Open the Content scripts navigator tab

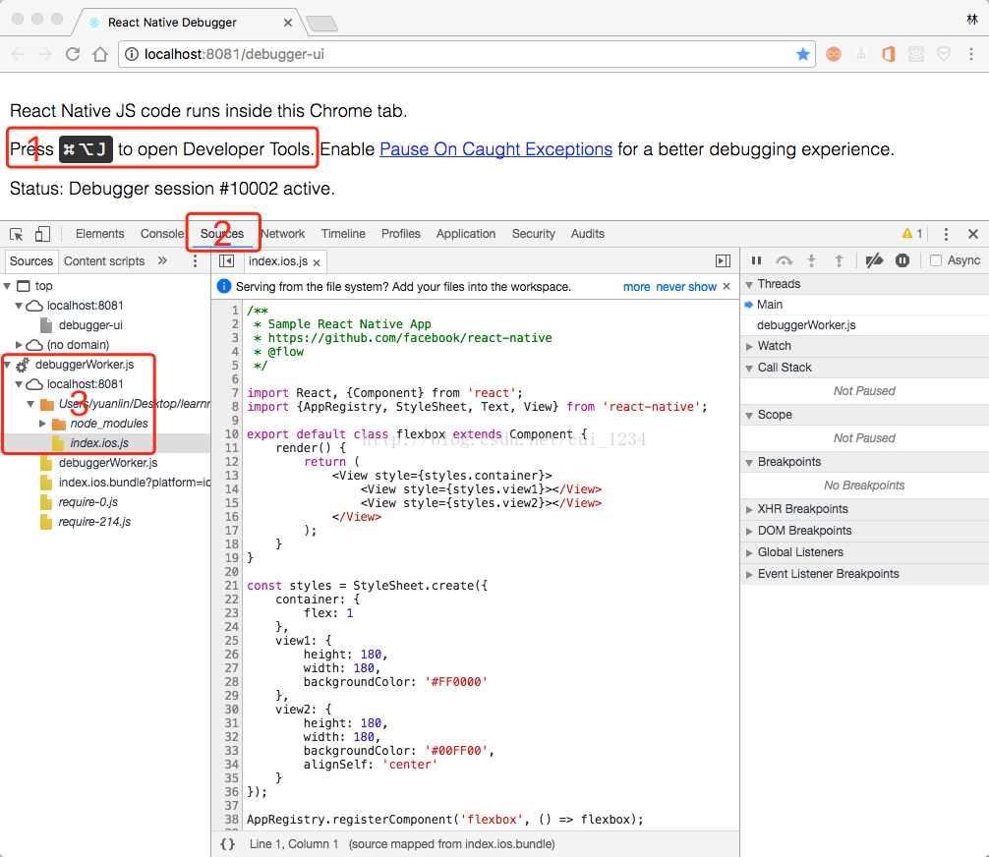[x=104, y=261]
